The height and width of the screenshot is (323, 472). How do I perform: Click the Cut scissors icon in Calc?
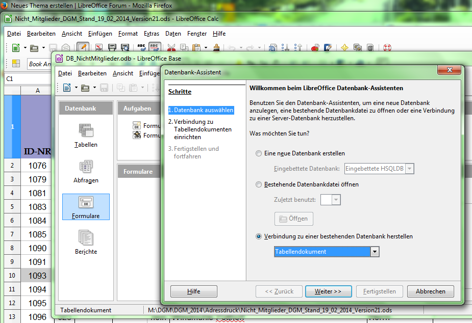171,48
